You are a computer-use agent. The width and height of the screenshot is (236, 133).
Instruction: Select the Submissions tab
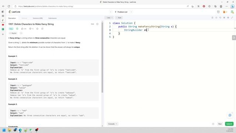click(52, 18)
